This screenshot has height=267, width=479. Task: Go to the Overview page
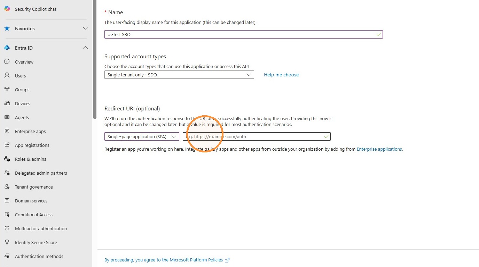point(24,62)
